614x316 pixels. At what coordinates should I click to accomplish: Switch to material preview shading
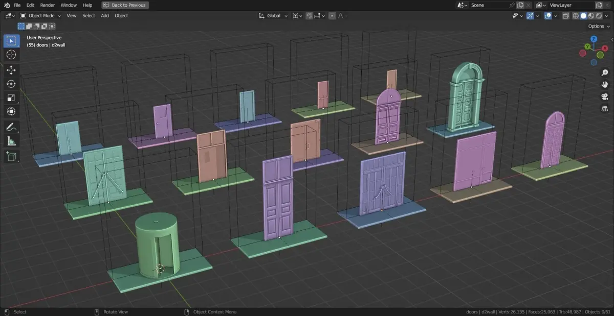click(591, 16)
